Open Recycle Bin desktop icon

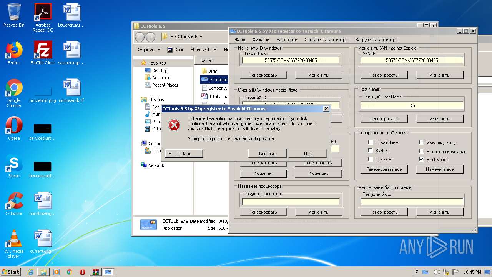click(x=14, y=15)
